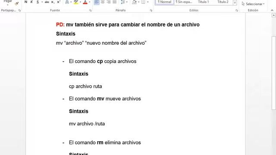This screenshot has width=276, height=155.
Task: Open Estilos pane launcher
Action: (x=237, y=10)
